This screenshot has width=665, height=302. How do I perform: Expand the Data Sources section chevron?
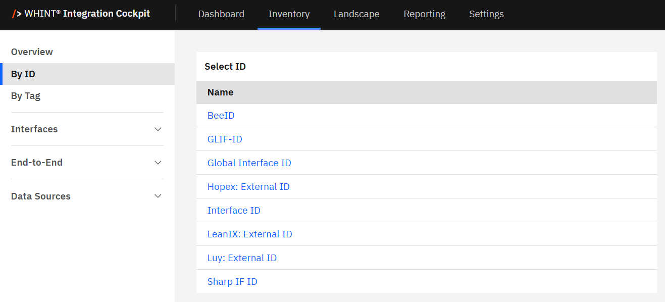tap(158, 196)
